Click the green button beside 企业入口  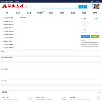[x=95, y=36]
